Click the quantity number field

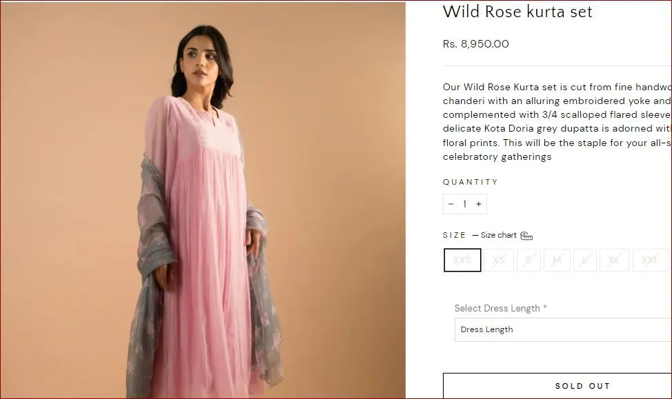(x=465, y=204)
